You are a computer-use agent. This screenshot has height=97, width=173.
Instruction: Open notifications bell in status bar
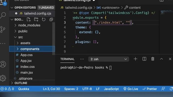point(171,89)
